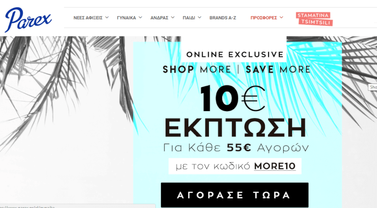Click the partially visible Sho tooltip tag
The image size is (377, 208).
pos(373,87)
